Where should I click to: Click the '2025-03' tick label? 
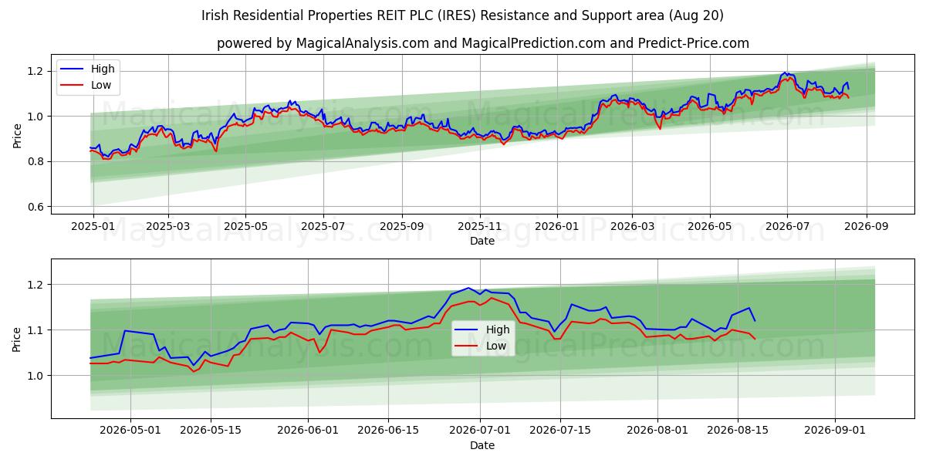(168, 226)
